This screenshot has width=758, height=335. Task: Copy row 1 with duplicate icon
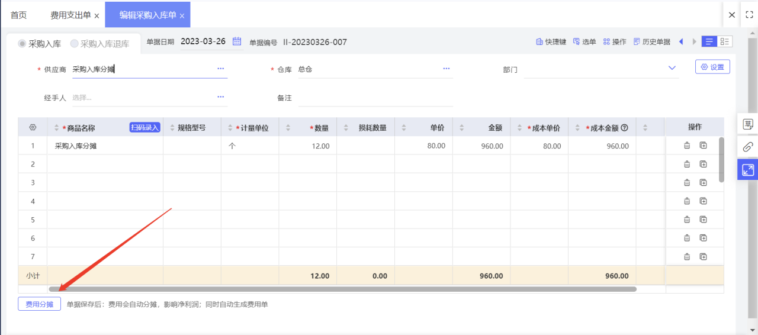click(x=704, y=146)
